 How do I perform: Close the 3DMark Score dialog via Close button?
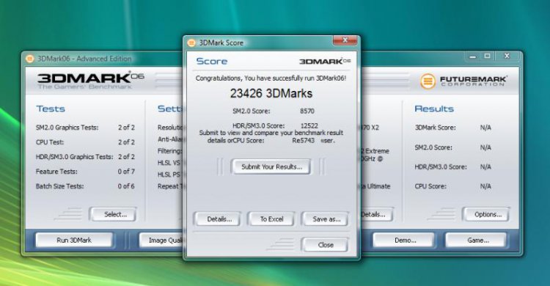325,245
